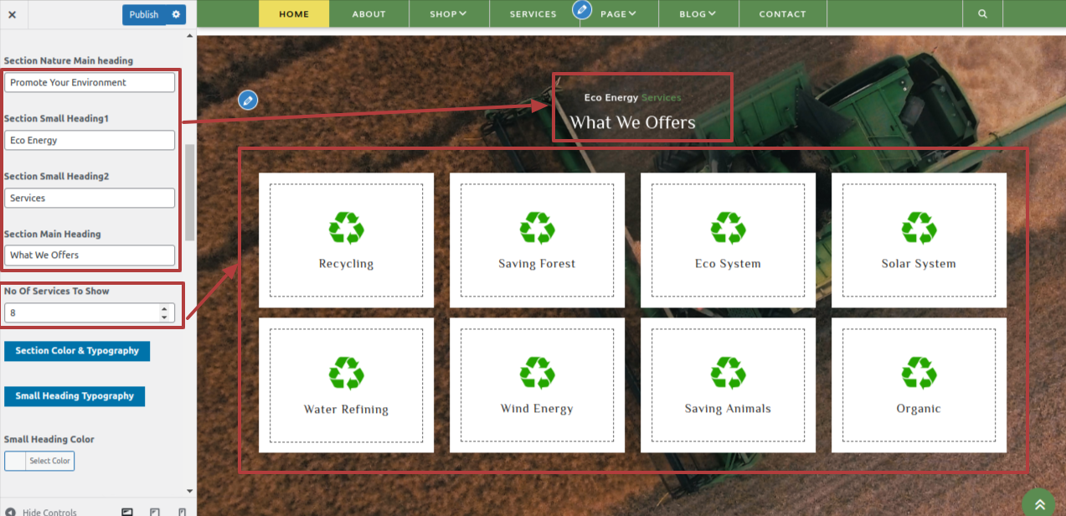Expand the Page dropdown menu
1066x516 pixels.
(x=618, y=14)
